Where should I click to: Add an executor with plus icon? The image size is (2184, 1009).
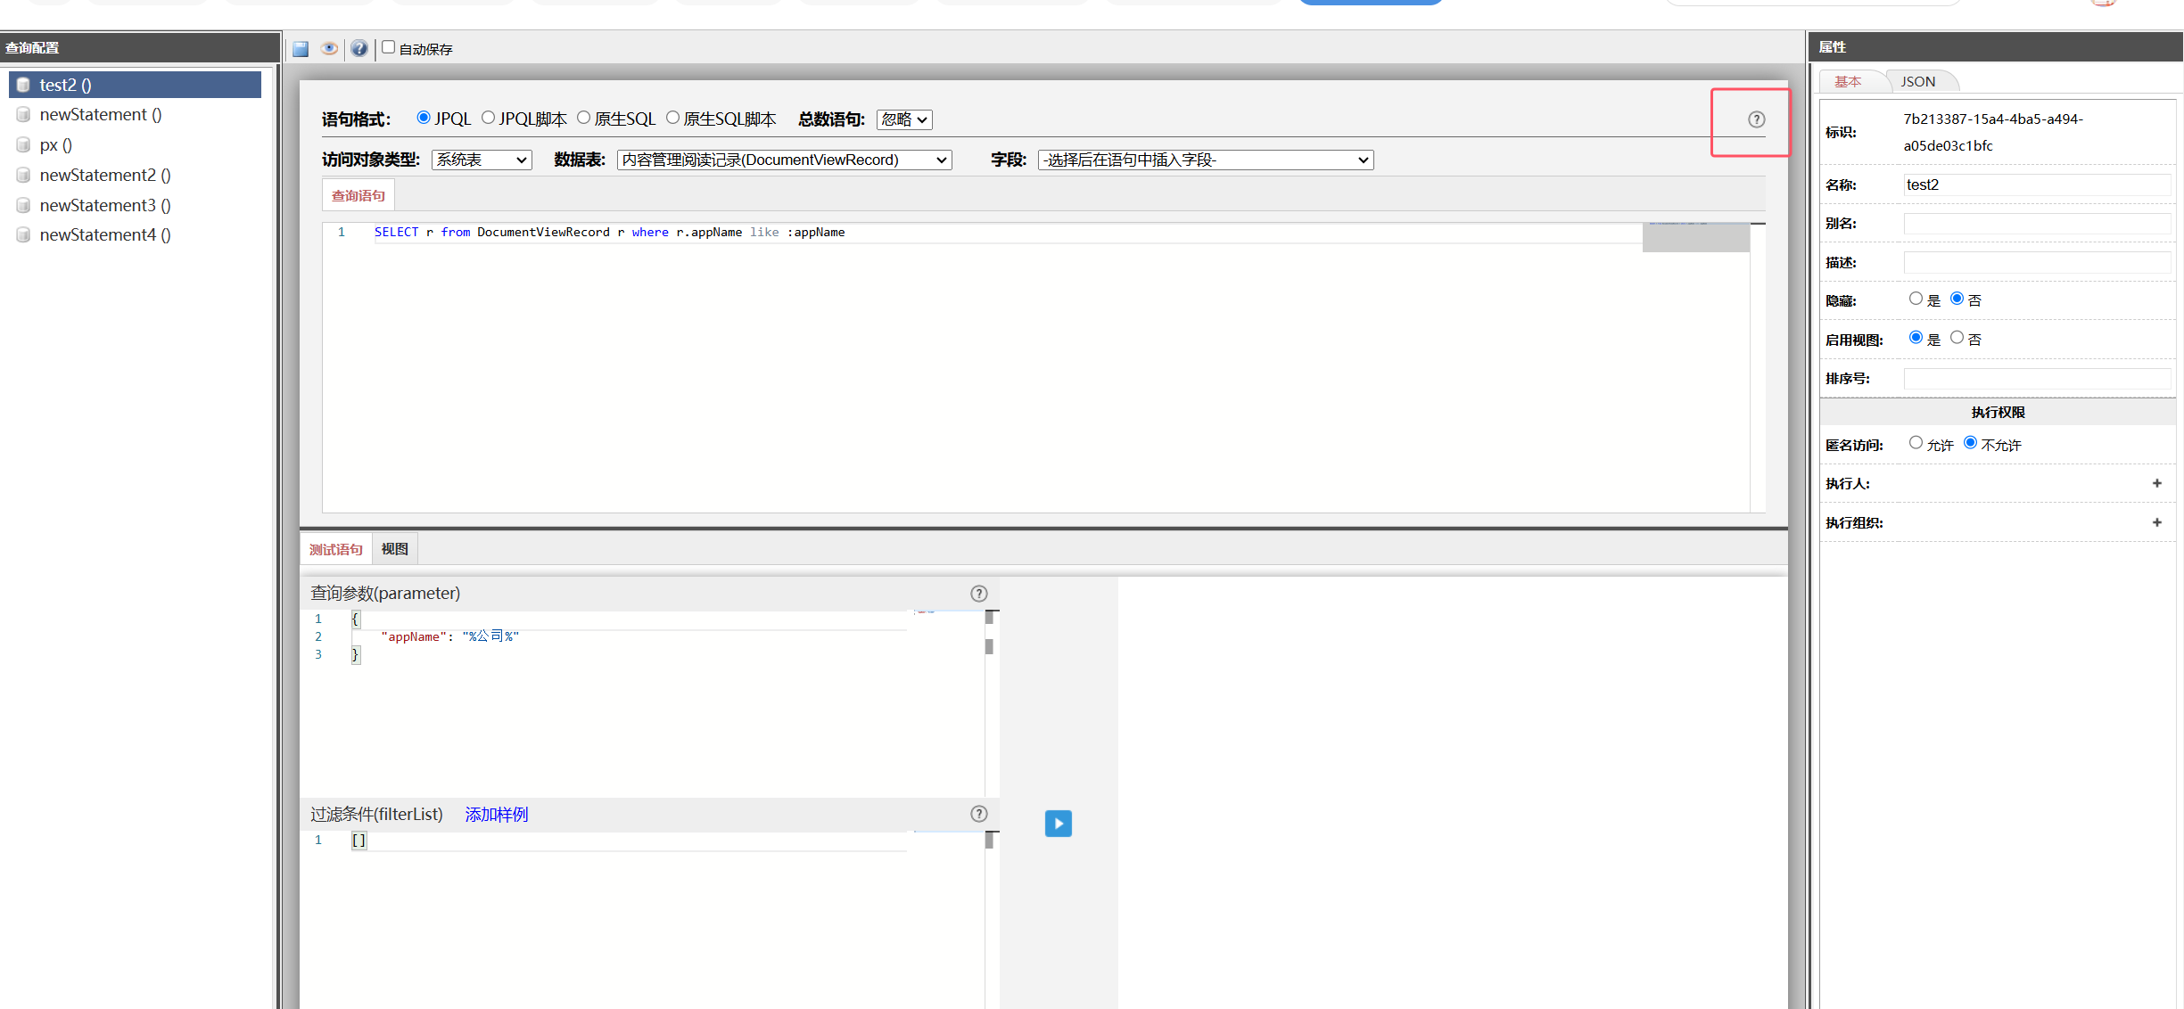2156,483
